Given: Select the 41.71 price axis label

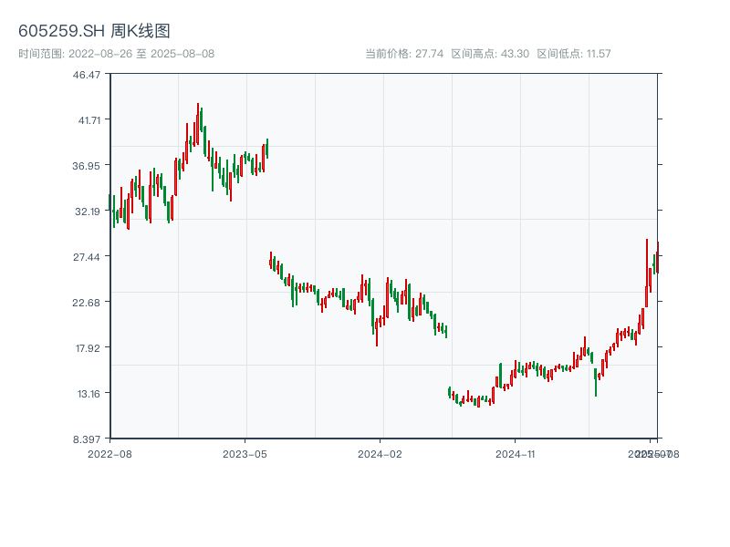Looking at the screenshot, I should [x=88, y=119].
